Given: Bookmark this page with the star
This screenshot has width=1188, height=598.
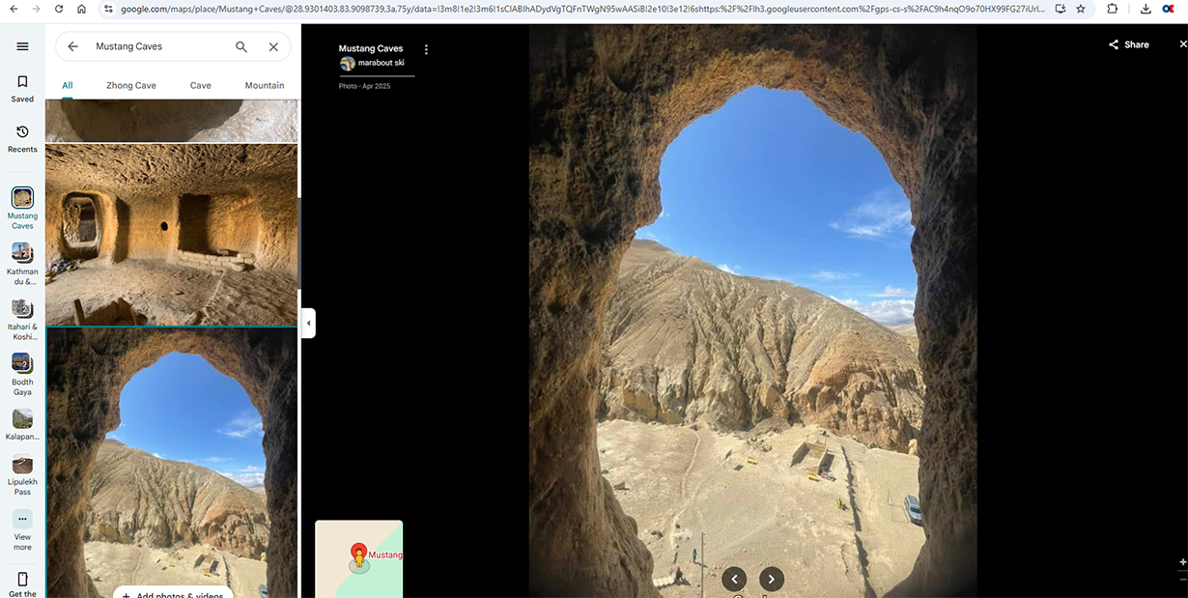Looking at the screenshot, I should tap(1081, 9).
